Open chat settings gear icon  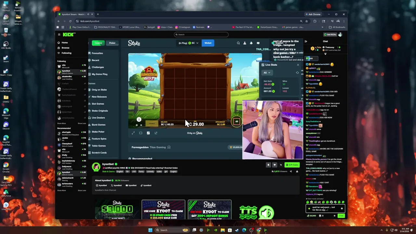pyautogui.click(x=334, y=216)
